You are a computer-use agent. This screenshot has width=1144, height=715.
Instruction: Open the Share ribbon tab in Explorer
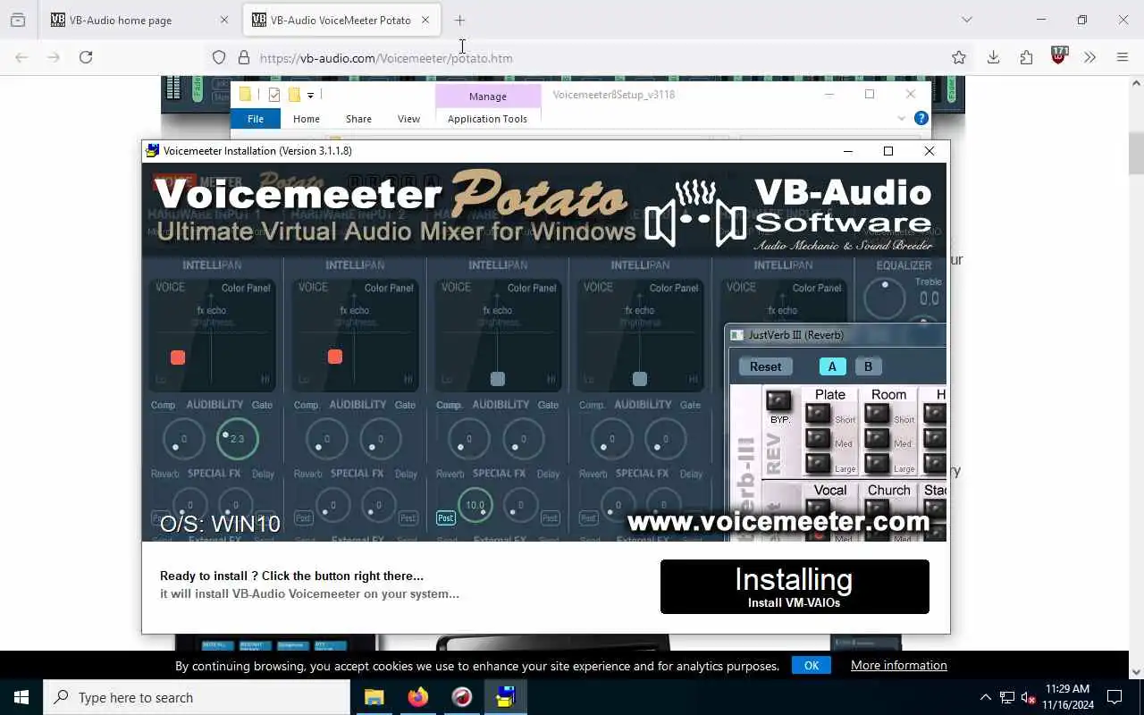pyautogui.click(x=358, y=118)
